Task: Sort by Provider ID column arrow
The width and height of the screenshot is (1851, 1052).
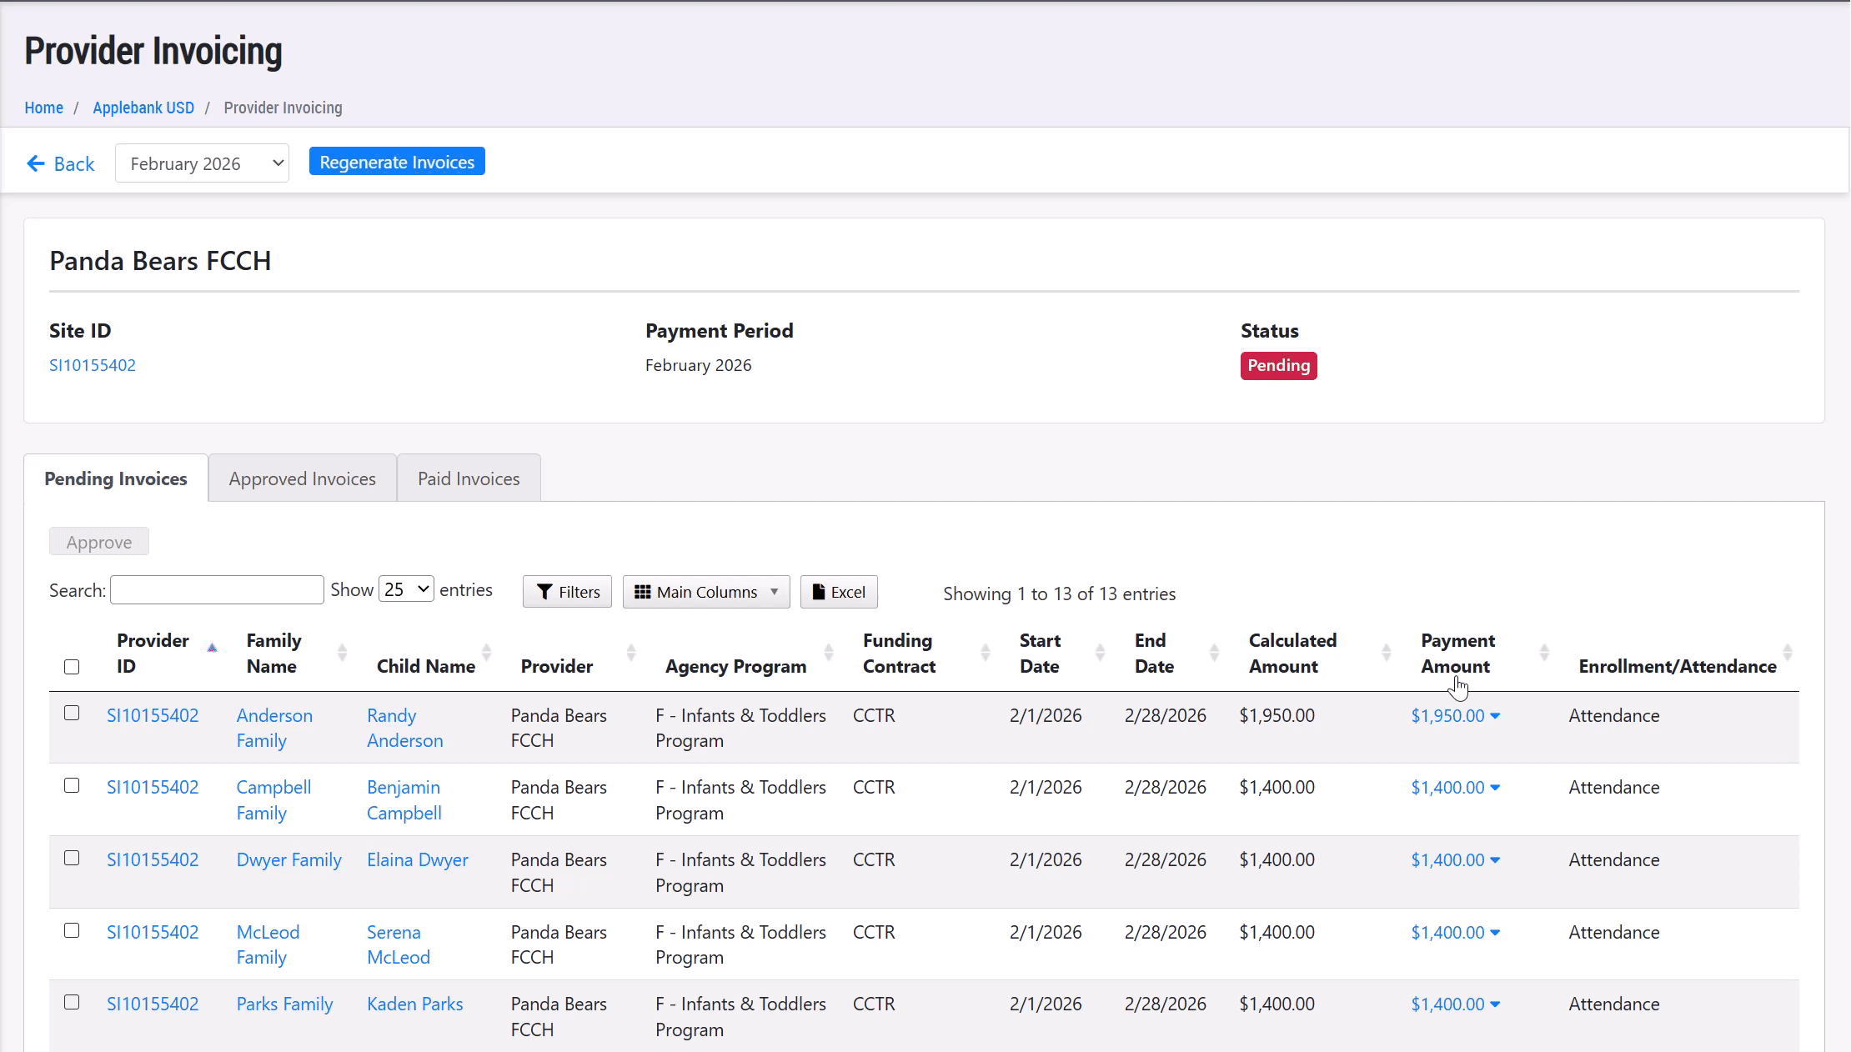Action: [x=212, y=649]
